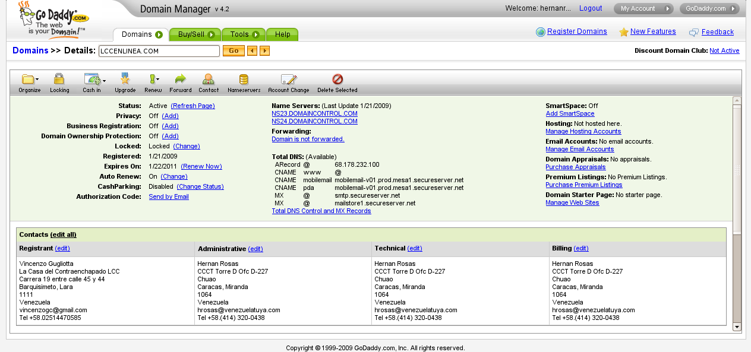Screen dimensions: 751x352
Task: Add Domain Ownership Protection
Action: pos(170,136)
